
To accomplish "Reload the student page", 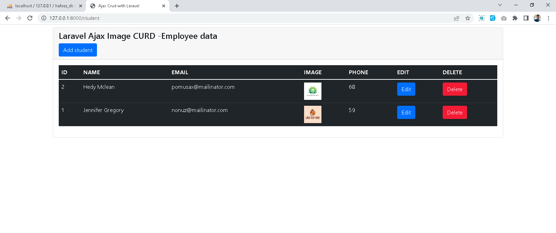I will [x=30, y=18].
